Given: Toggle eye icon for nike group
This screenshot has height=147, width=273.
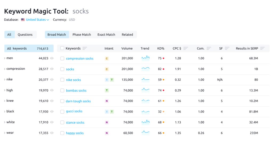Looking at the screenshot, I should pyautogui.click(x=52, y=80).
